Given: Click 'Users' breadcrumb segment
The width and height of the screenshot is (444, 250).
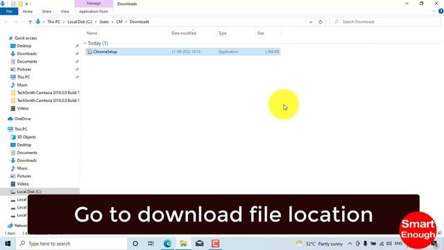Looking at the screenshot, I should pos(104,22).
